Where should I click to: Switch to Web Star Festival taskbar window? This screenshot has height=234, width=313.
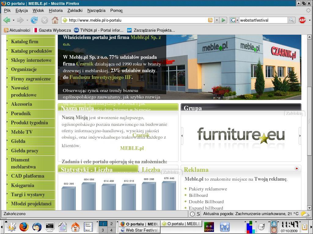point(139,230)
